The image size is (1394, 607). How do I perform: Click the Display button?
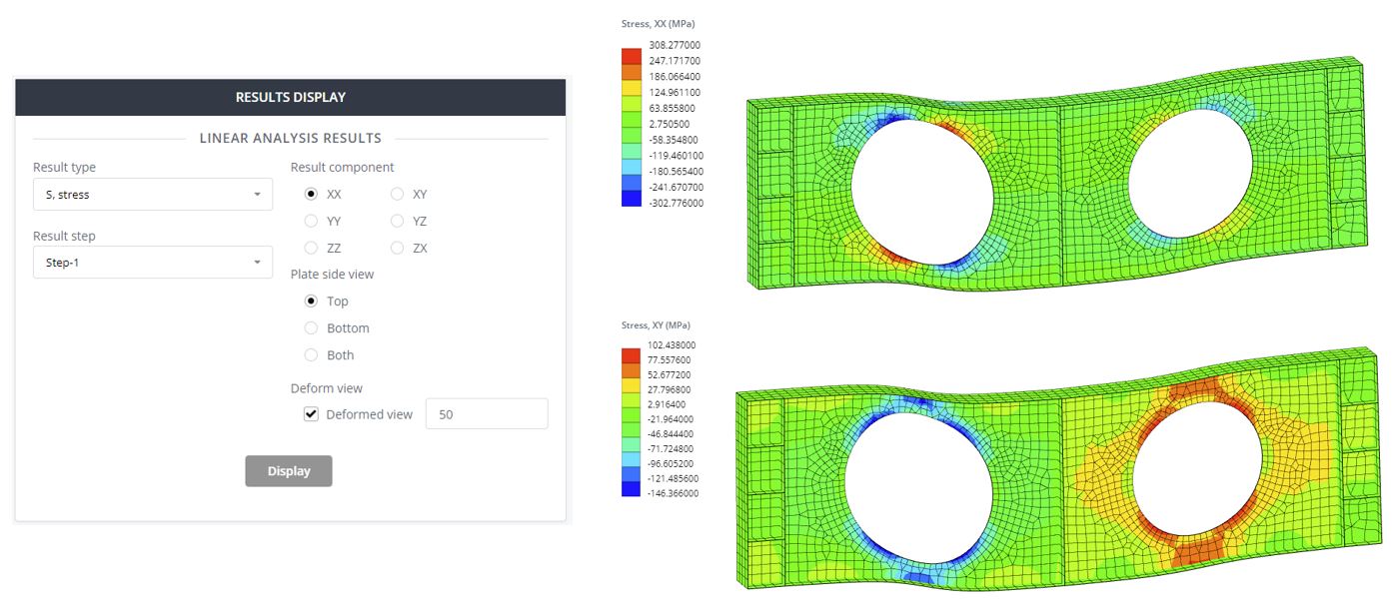pyautogui.click(x=289, y=471)
